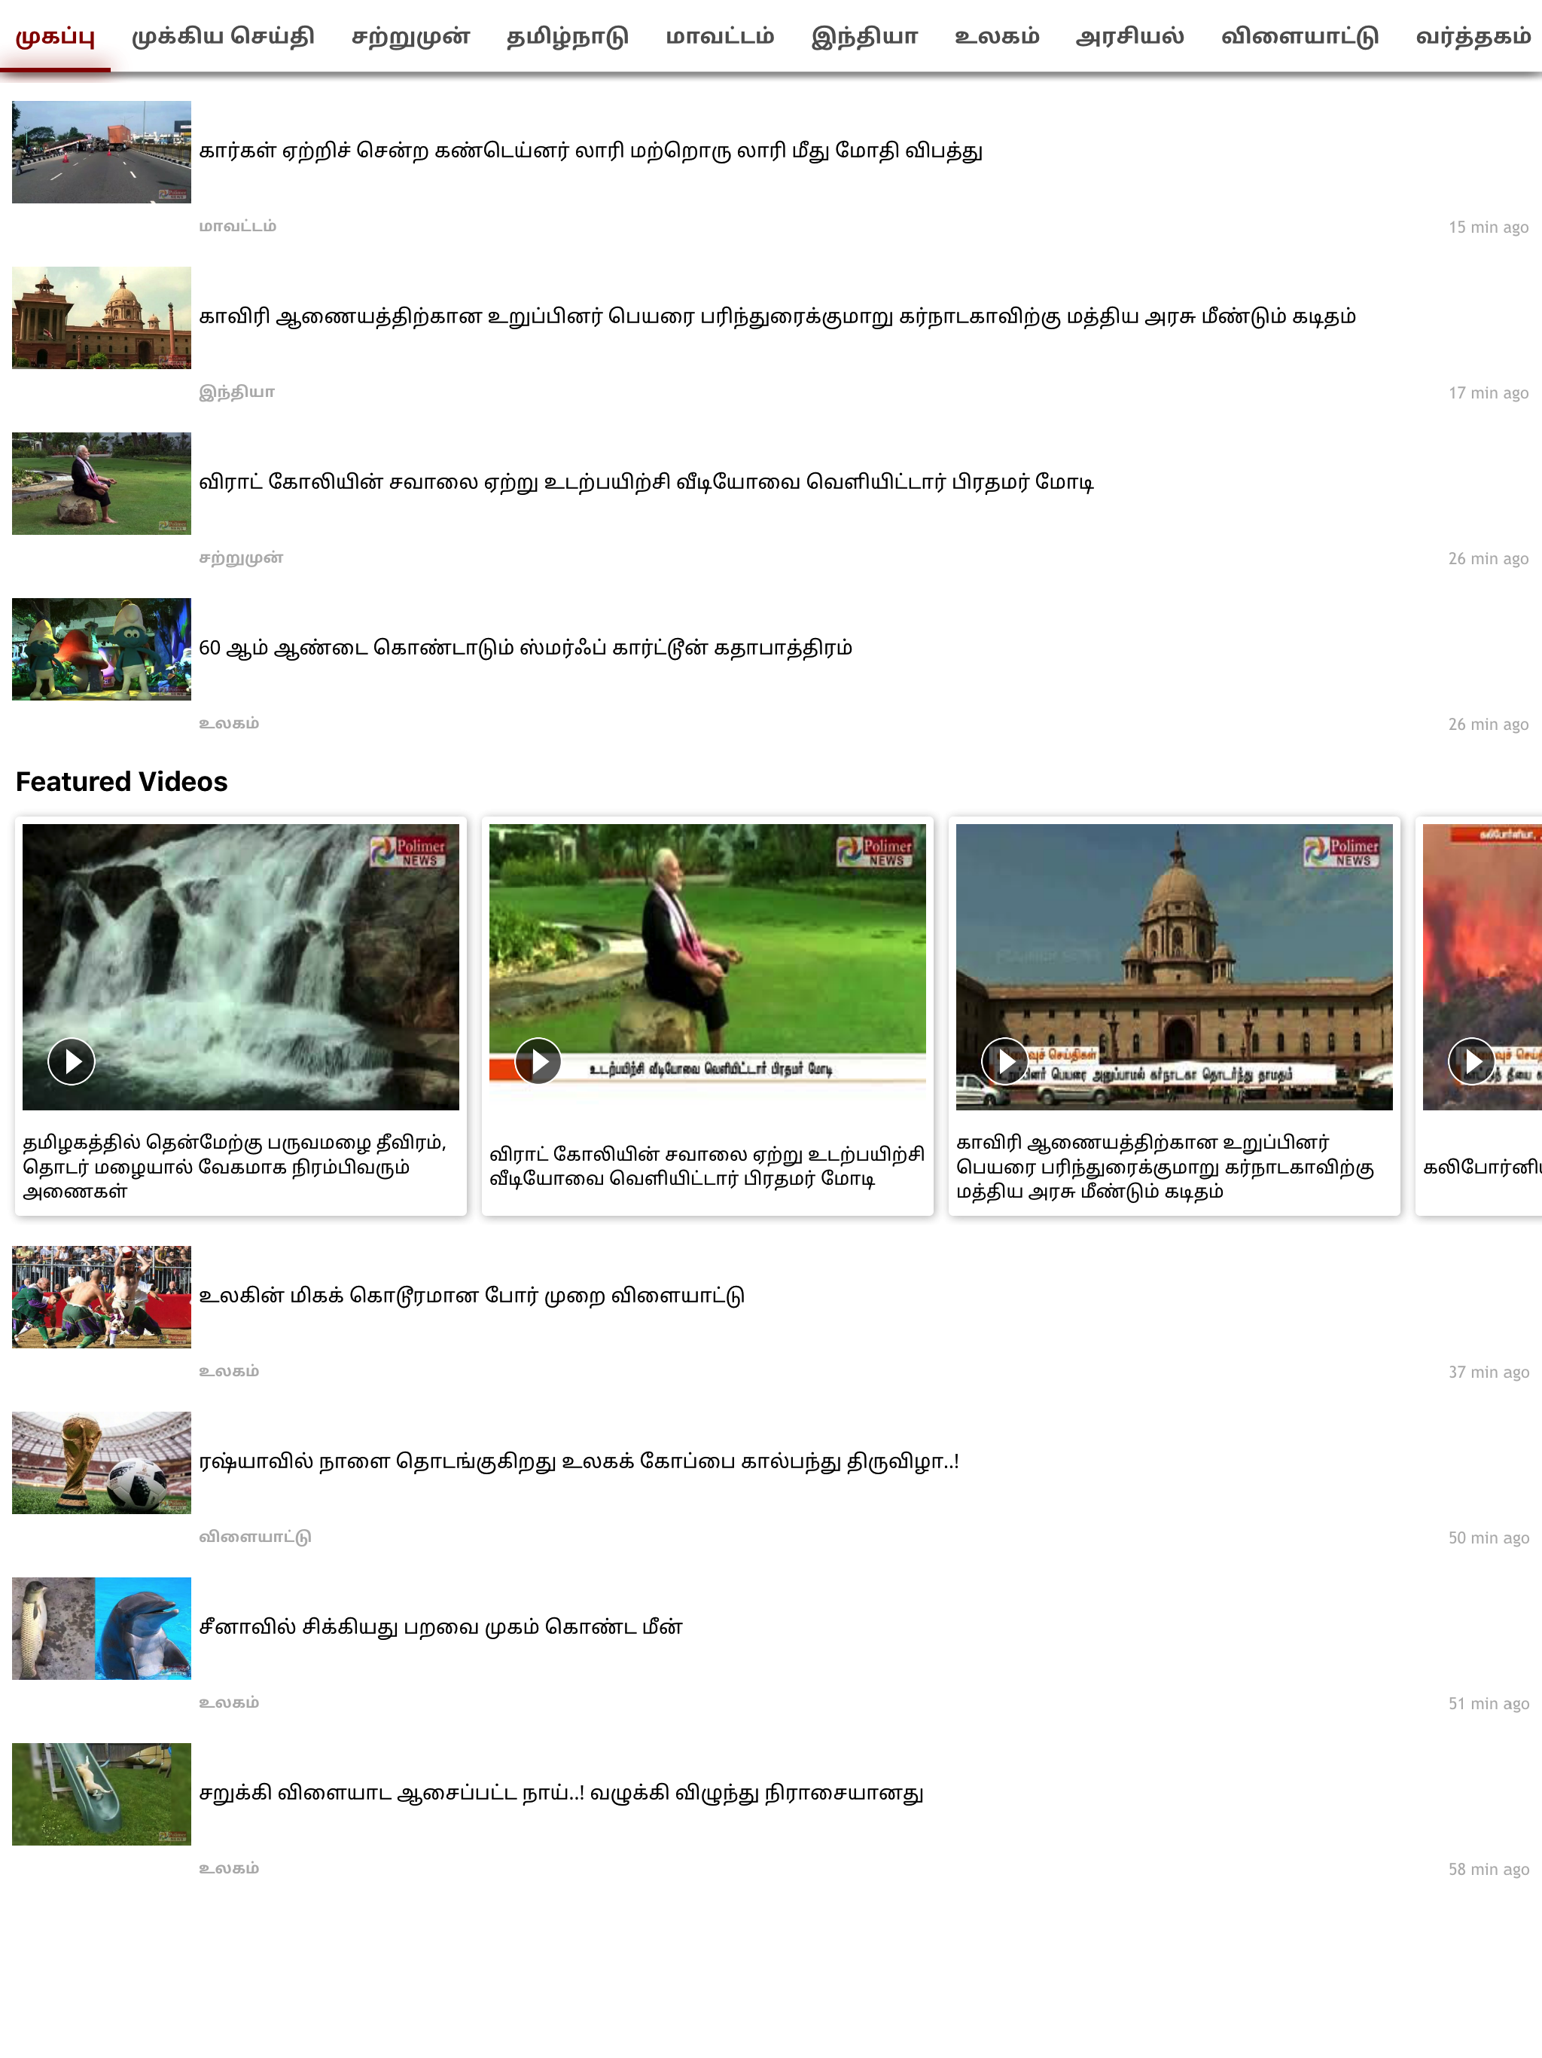1542x2058 pixels.
Task: Switch to வர்த்தகம் tab
Action: pyautogui.click(x=1473, y=36)
